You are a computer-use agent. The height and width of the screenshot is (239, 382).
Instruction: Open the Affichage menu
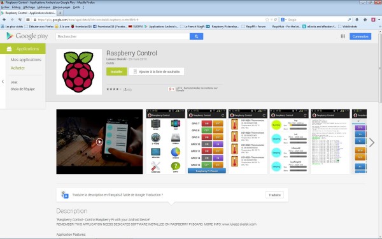pyautogui.click(x=29, y=7)
